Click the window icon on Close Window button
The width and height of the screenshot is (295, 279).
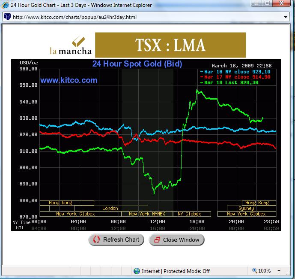tap(157, 240)
